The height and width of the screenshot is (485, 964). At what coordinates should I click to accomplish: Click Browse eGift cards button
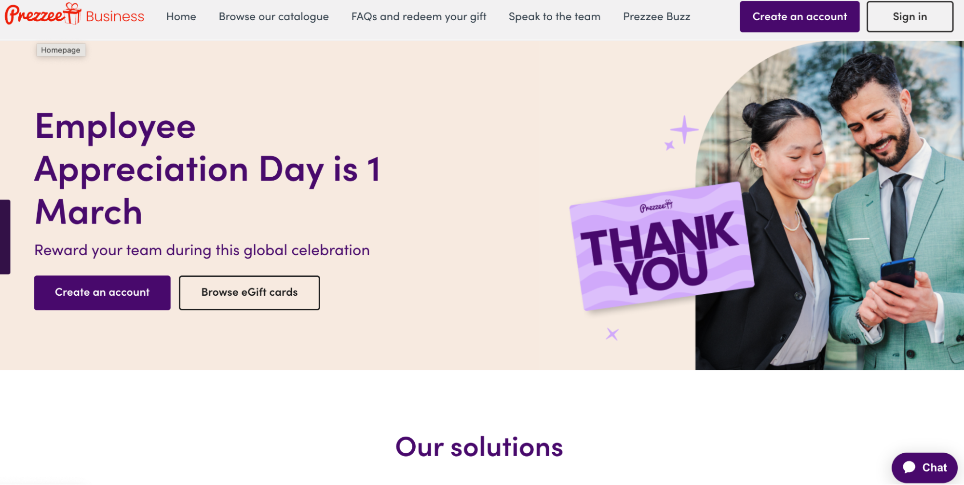(x=249, y=292)
